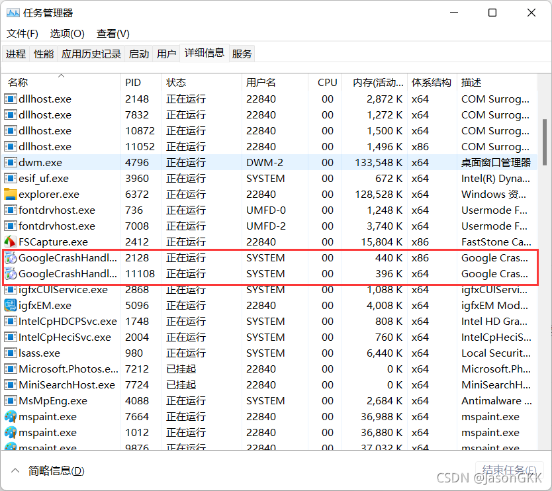Click memory value 133,548 K
Screen dimensions: 552x491
coord(379,162)
